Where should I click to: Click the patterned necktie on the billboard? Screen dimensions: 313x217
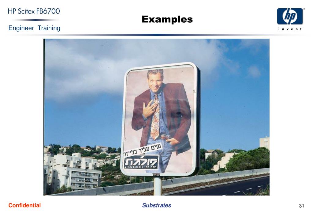[155, 118]
